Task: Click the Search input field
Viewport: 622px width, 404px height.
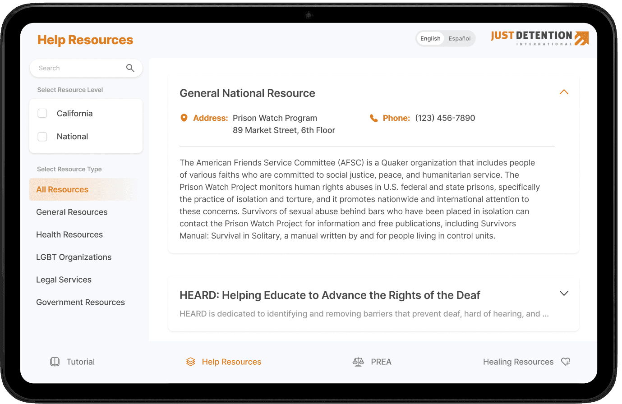Action: point(86,68)
